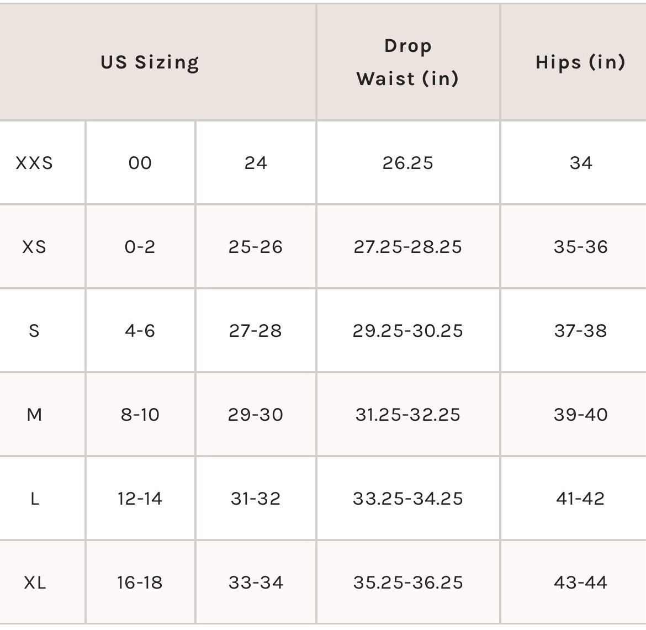Select the Drop Waist (in) header
This screenshot has height=630, width=646.
408,62
